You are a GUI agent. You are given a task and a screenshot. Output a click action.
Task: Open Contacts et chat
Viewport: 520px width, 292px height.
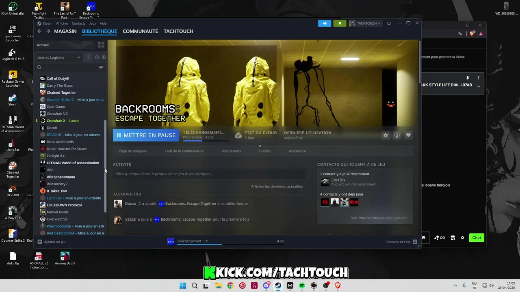(x=401, y=242)
